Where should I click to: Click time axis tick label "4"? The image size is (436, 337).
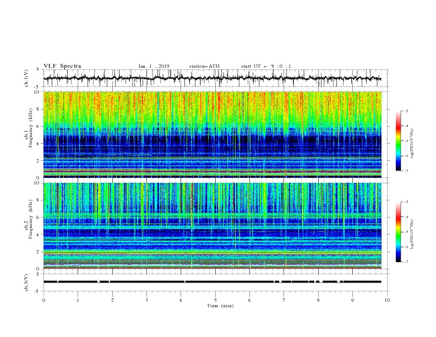coord(181,300)
